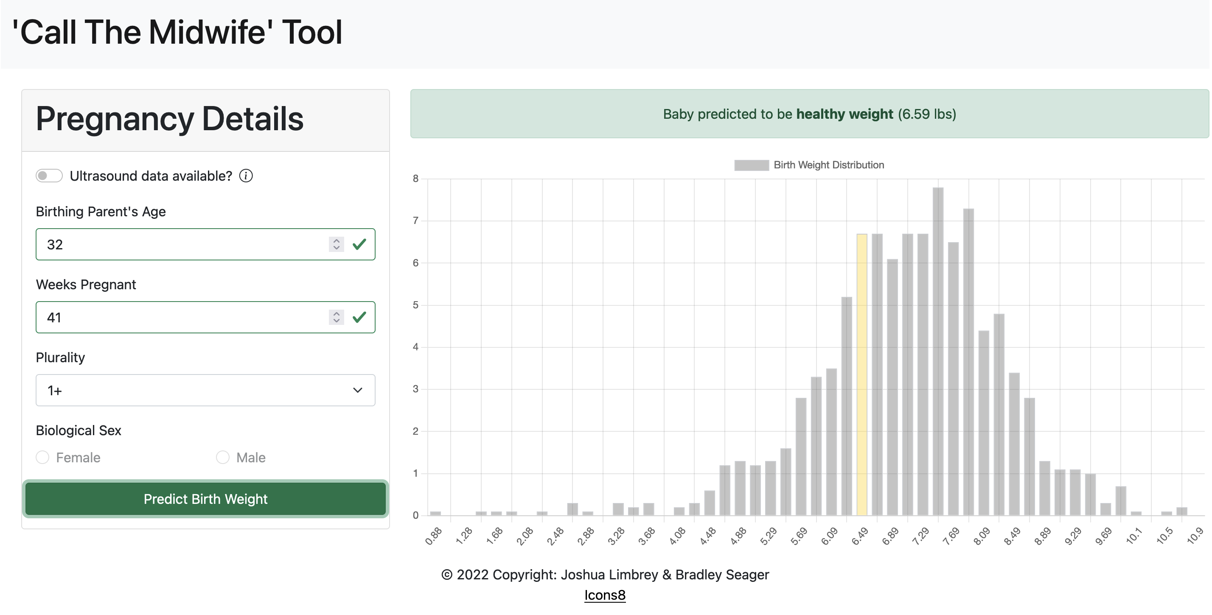Click the Birth Weight Distribution legend swatch
Viewport: 1212px width, 615px height.
pos(752,165)
